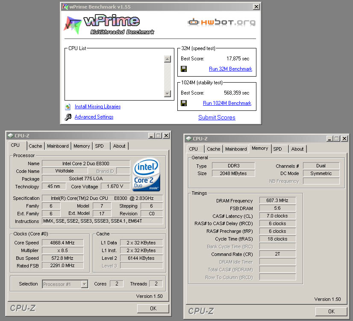Maximize the CPU-Z Memory tab window
Screen dimensions: 353x321
337,138
